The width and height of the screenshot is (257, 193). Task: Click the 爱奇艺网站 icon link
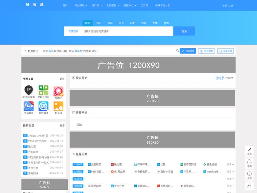pyautogui.click(x=182, y=164)
